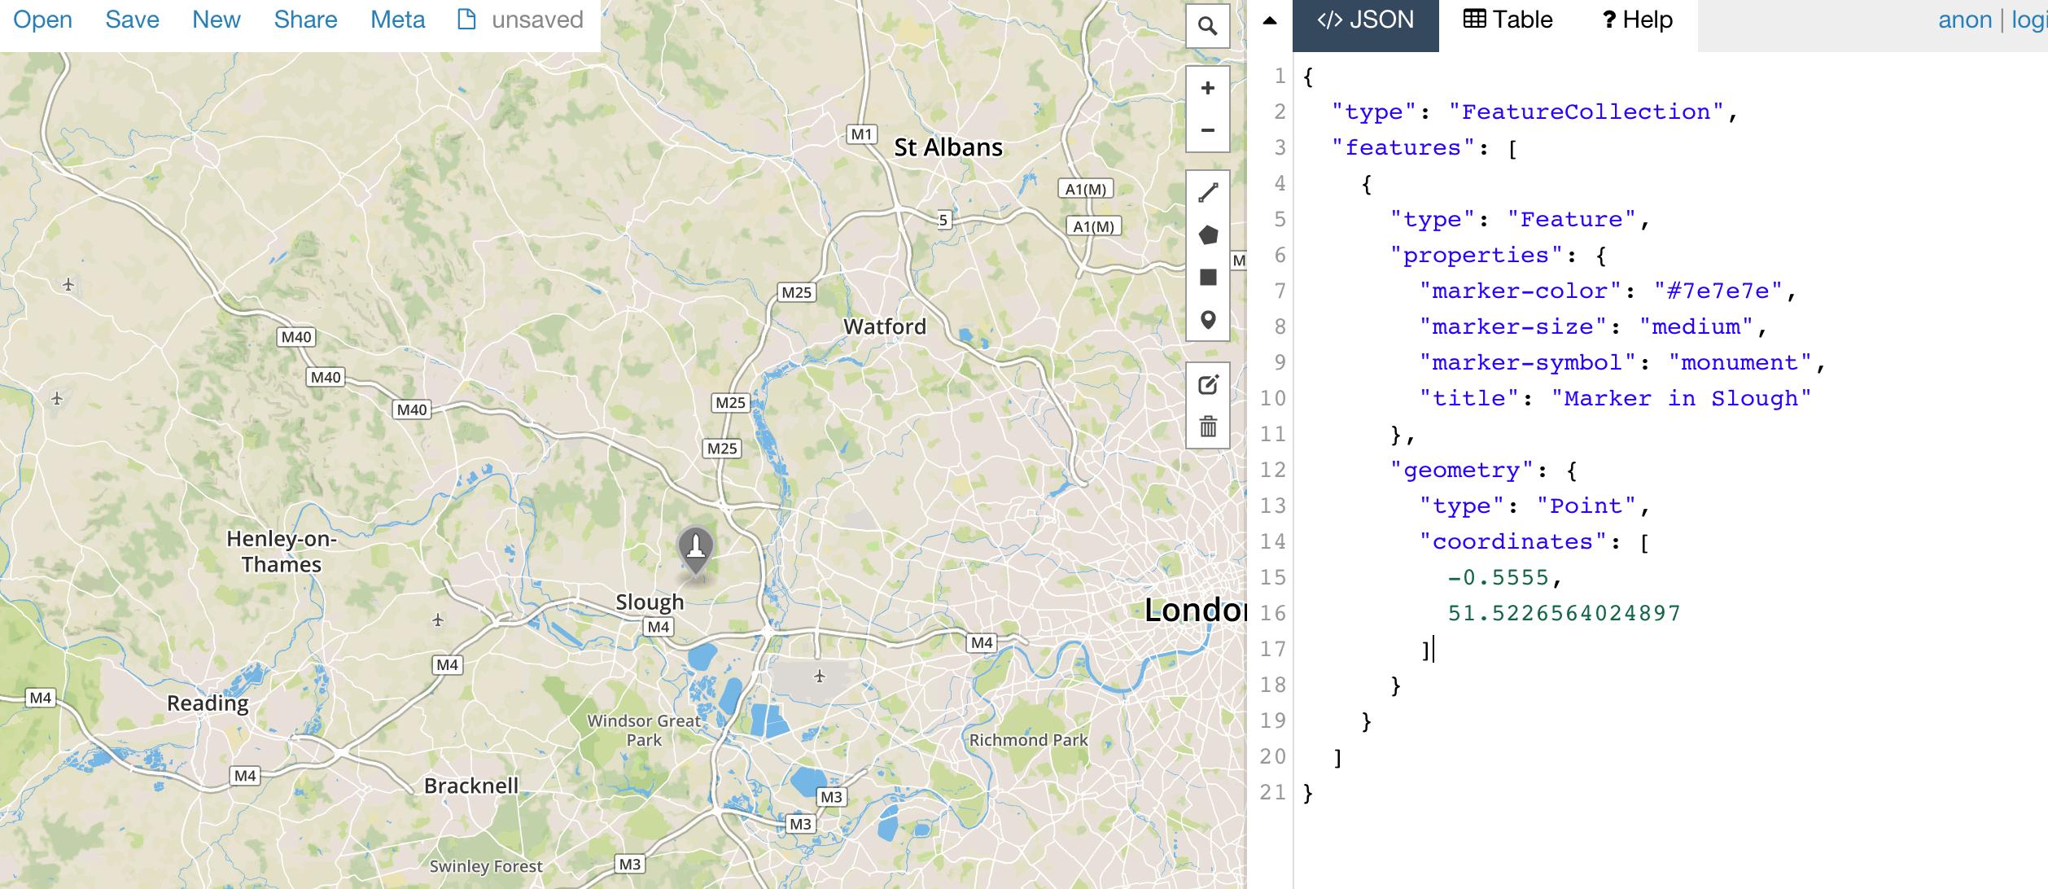This screenshot has height=889, width=2048.
Task: Zoom out on the map
Action: (1206, 130)
